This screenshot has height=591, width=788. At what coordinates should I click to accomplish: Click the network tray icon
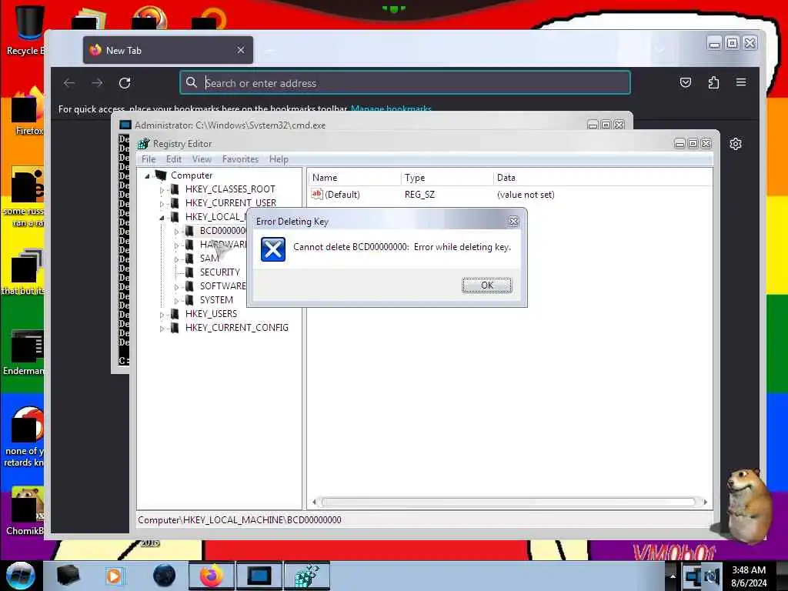tap(693, 576)
